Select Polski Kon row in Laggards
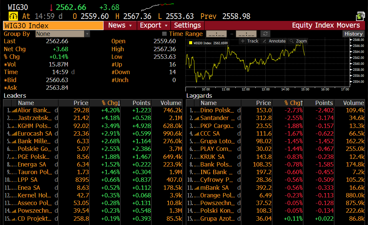This screenshot has width=368, height=225. (x=276, y=211)
